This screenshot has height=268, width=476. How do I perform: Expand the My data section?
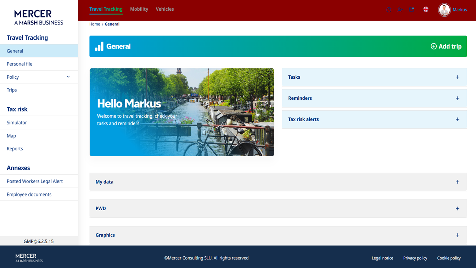[457, 182]
